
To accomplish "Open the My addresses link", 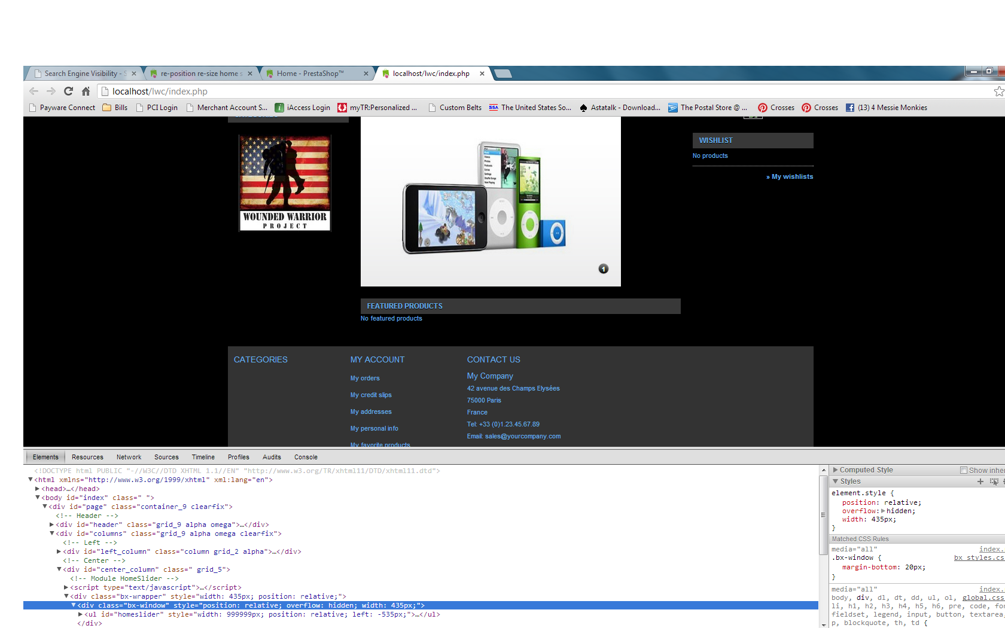I will pos(371,411).
